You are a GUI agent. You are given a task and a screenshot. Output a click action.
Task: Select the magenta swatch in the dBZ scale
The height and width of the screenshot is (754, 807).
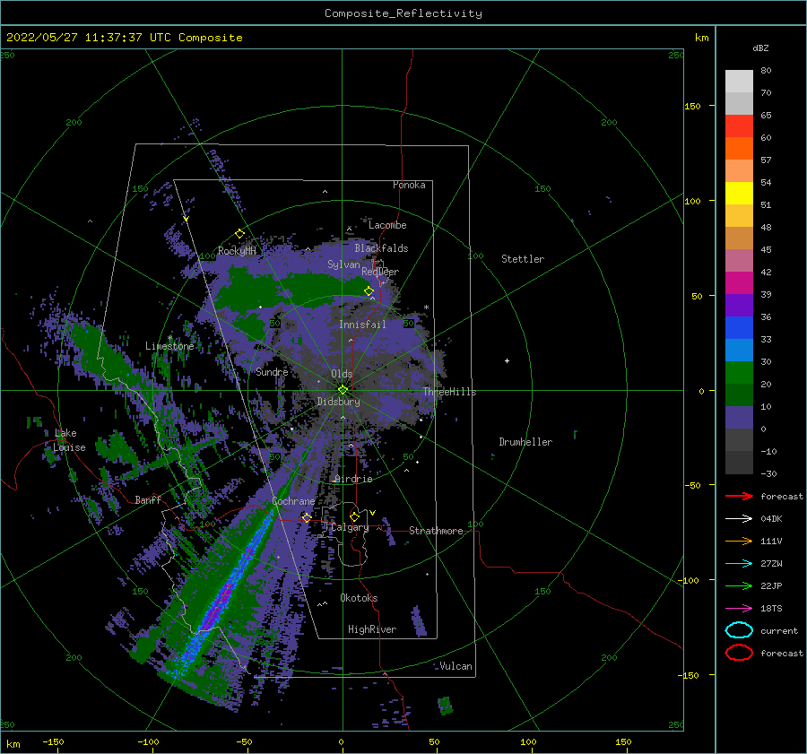tap(739, 283)
